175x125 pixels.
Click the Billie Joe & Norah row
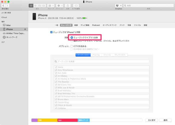point(101,88)
